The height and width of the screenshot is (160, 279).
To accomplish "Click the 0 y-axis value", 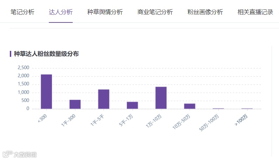I will pos(28,108).
